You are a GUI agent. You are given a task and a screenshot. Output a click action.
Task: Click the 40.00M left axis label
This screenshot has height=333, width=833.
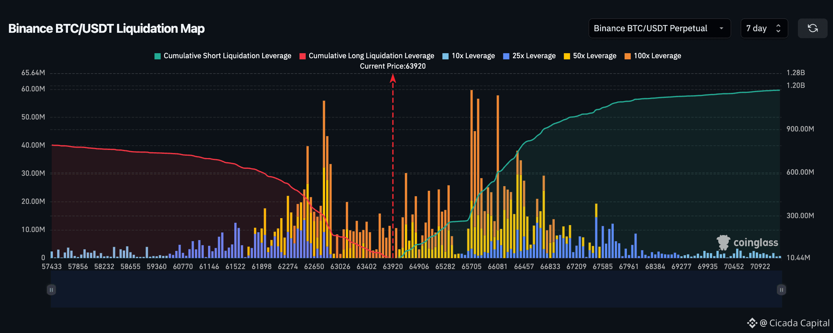tap(33, 145)
